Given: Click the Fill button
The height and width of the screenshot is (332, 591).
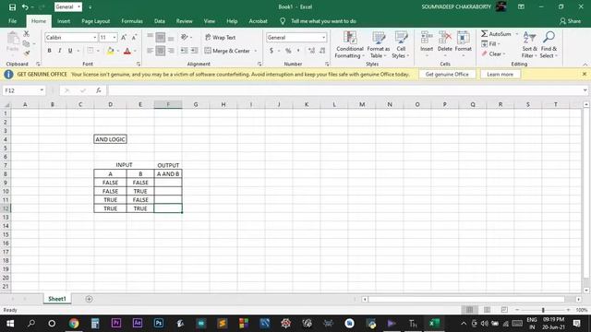Looking at the screenshot, I should pyautogui.click(x=489, y=44).
